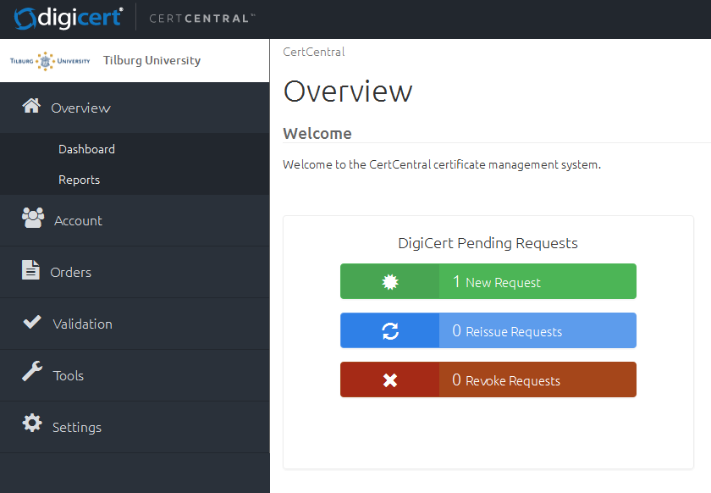Click the wrench icon beside Tools
Viewport: 711px width, 493px height.
(x=32, y=373)
